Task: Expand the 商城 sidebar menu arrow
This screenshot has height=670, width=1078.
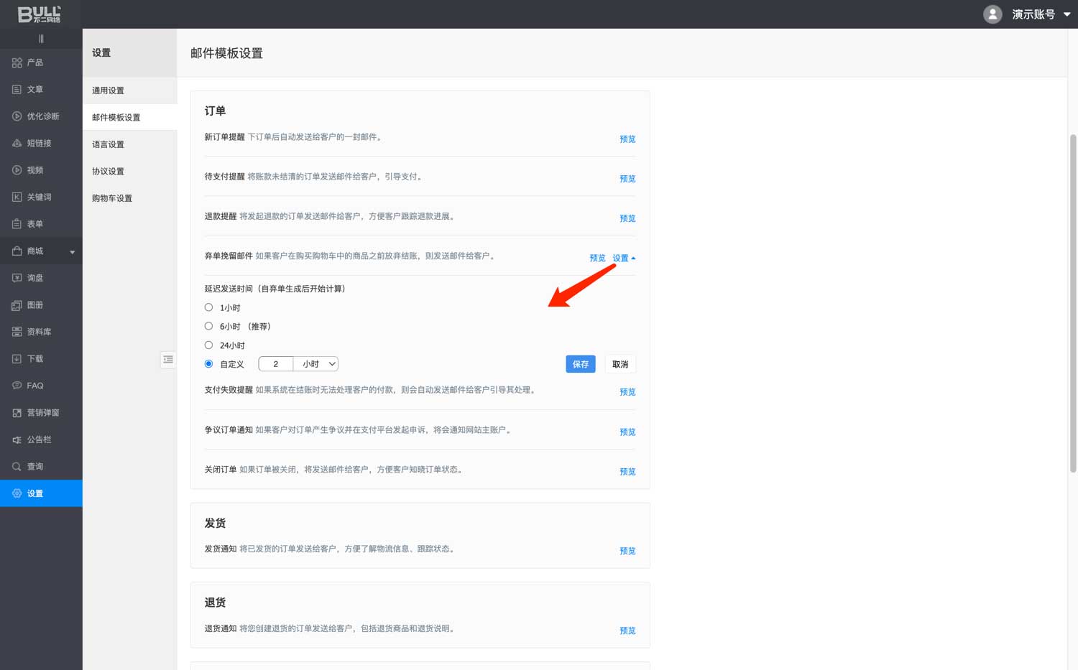Action: [x=72, y=252]
